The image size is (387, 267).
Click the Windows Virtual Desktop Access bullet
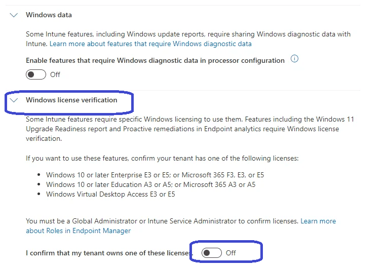click(110, 194)
